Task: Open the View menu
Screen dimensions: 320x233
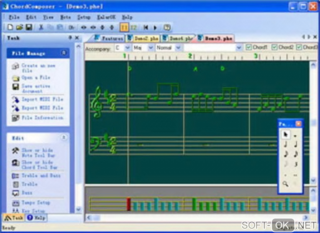Action: click(48, 17)
